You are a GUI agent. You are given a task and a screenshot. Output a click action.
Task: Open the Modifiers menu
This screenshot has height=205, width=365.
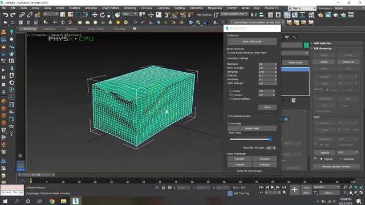75,8
